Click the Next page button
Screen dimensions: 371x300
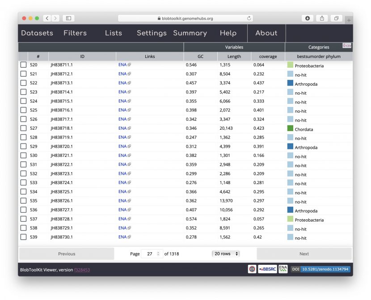pos(304,253)
